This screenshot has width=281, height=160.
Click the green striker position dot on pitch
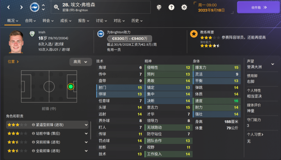pyautogui.click(x=71, y=86)
